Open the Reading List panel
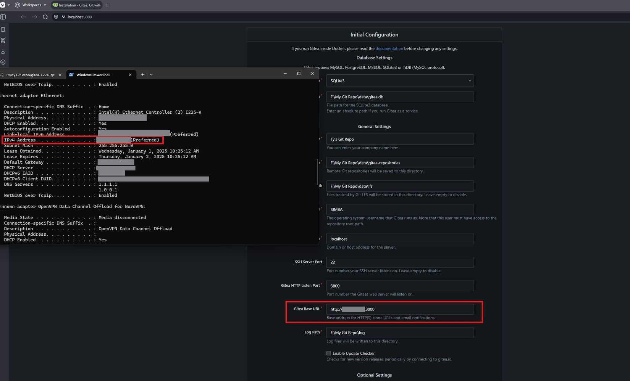 [x=3, y=40]
